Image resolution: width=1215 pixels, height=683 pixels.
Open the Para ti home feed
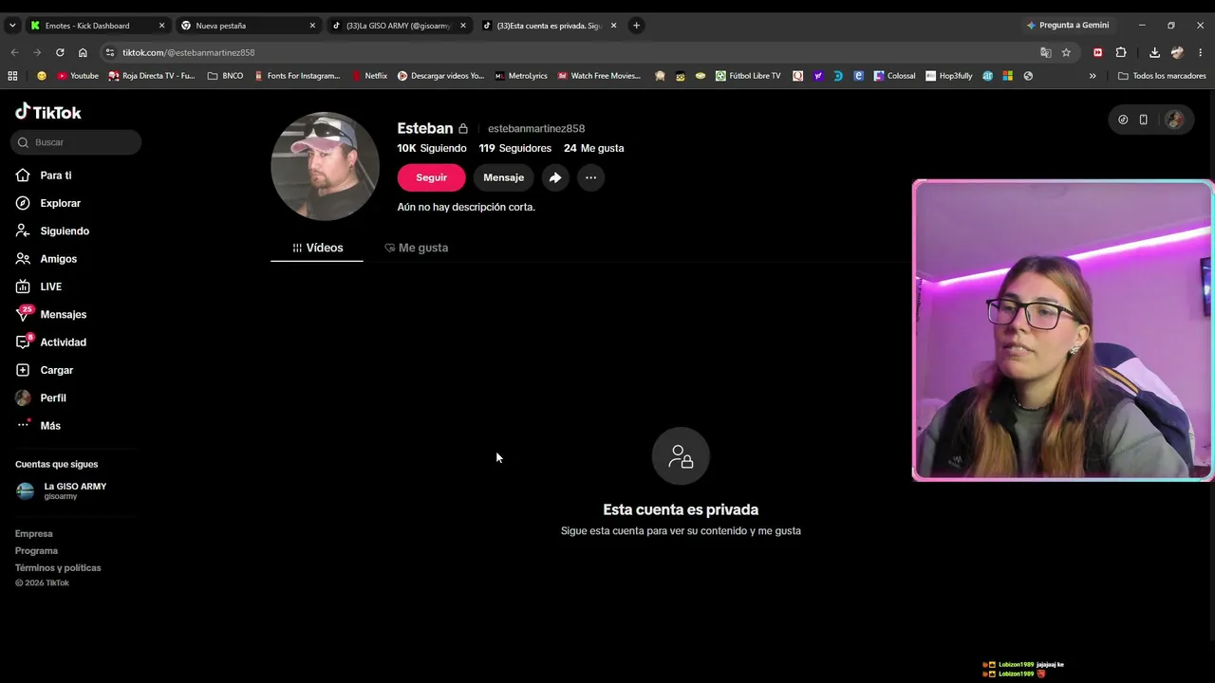point(56,175)
